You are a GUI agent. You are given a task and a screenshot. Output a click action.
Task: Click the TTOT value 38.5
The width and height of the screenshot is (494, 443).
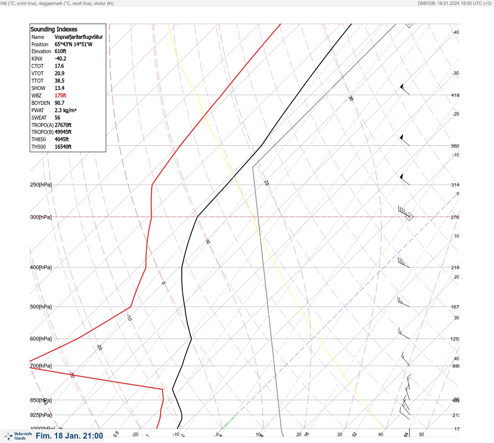point(60,81)
